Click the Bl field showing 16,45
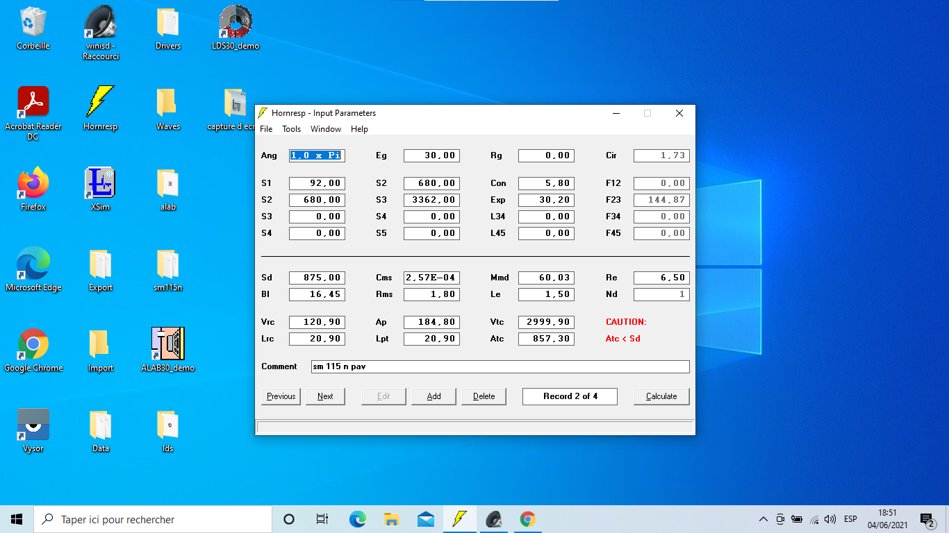 tap(317, 294)
